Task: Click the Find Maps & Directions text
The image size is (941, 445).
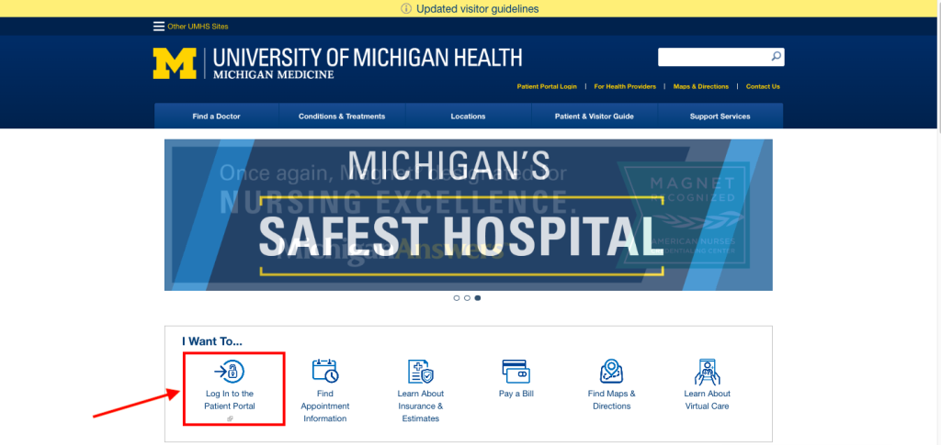Action: pos(611,400)
